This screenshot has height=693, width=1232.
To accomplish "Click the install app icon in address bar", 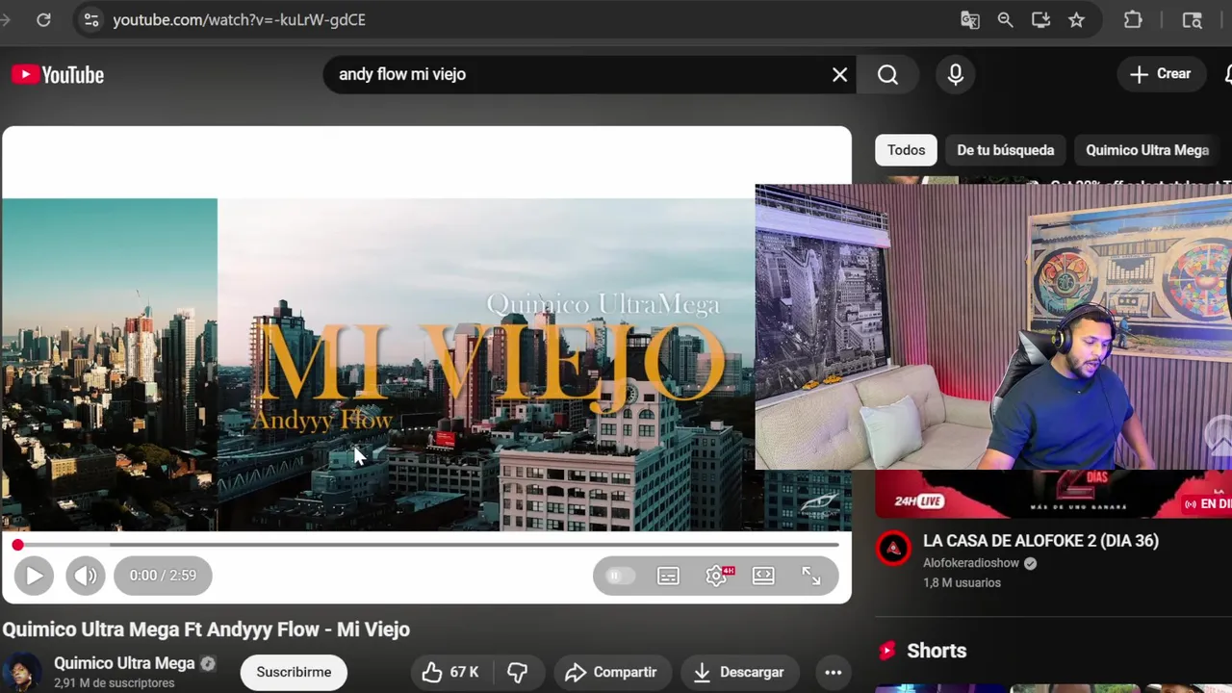I will point(1040,19).
